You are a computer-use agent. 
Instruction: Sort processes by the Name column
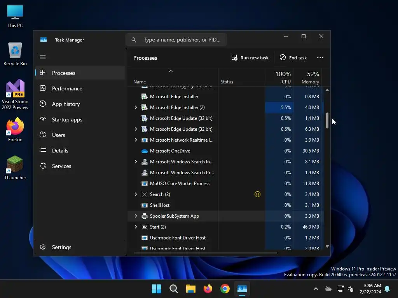click(173, 77)
